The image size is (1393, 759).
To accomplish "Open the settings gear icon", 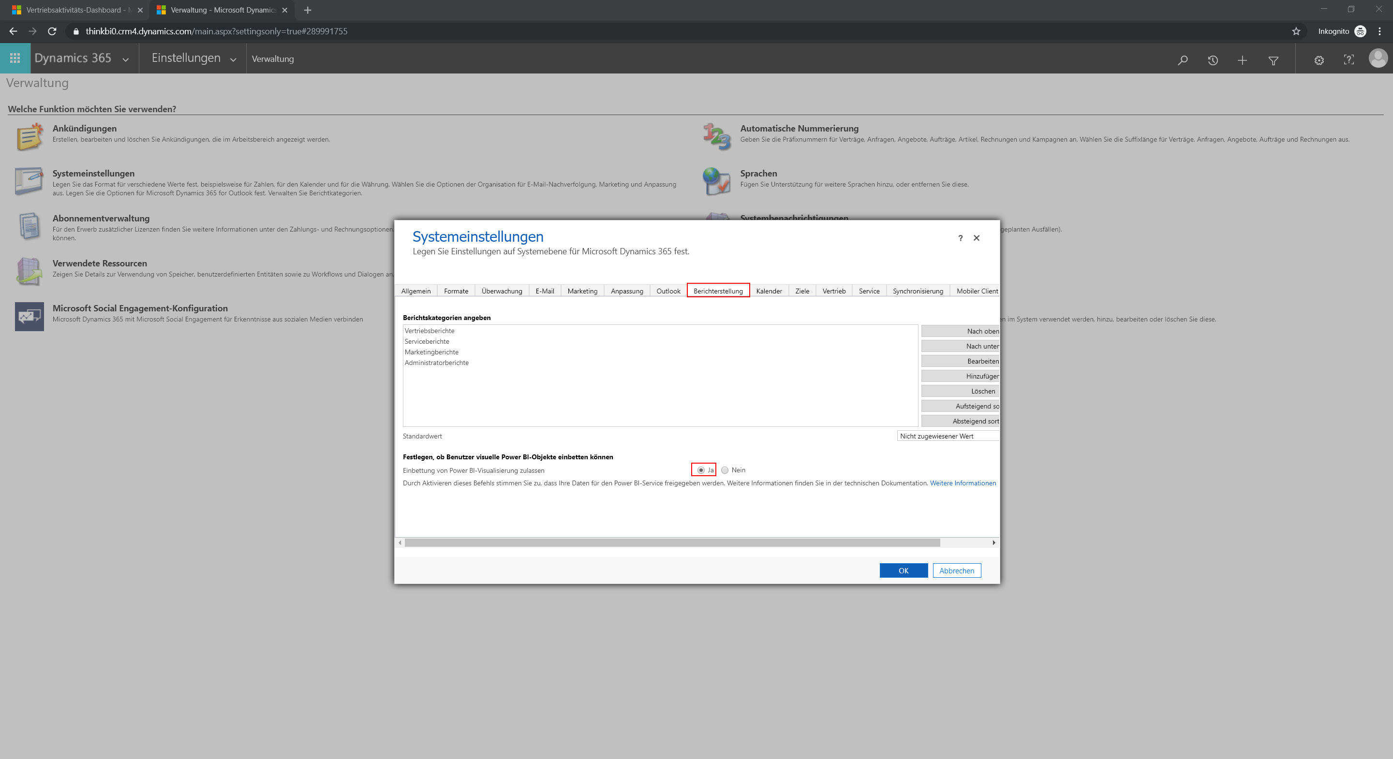I will pos(1319,60).
